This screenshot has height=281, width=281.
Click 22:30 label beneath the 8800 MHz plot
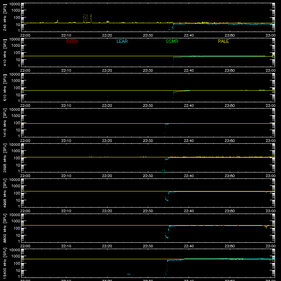[x=148, y=246]
